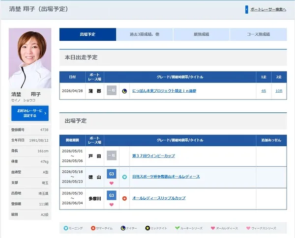Switch to コース別成績 tab
The height and width of the screenshot is (238, 295).
tap(258, 34)
